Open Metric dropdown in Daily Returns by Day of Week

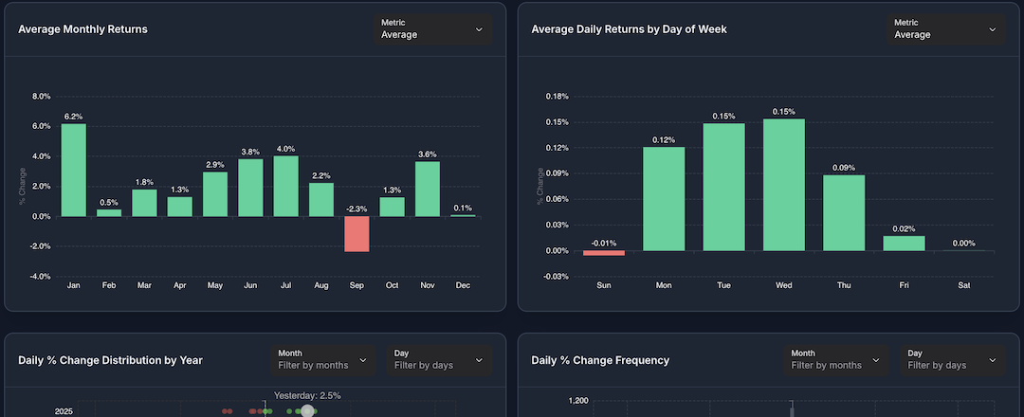pyautogui.click(x=945, y=29)
